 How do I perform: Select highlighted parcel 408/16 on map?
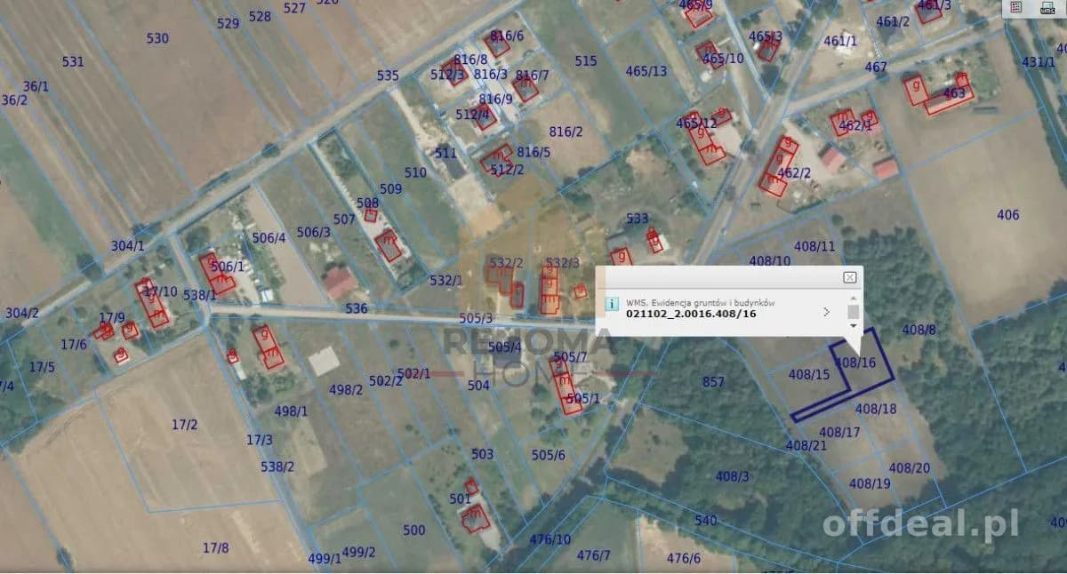pyautogui.click(x=856, y=363)
